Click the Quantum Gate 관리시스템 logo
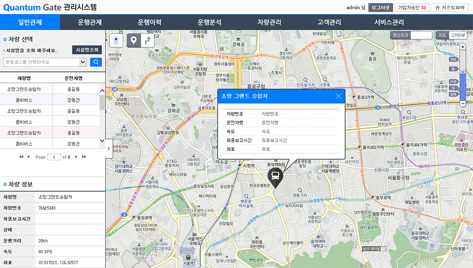 tap(50, 7)
